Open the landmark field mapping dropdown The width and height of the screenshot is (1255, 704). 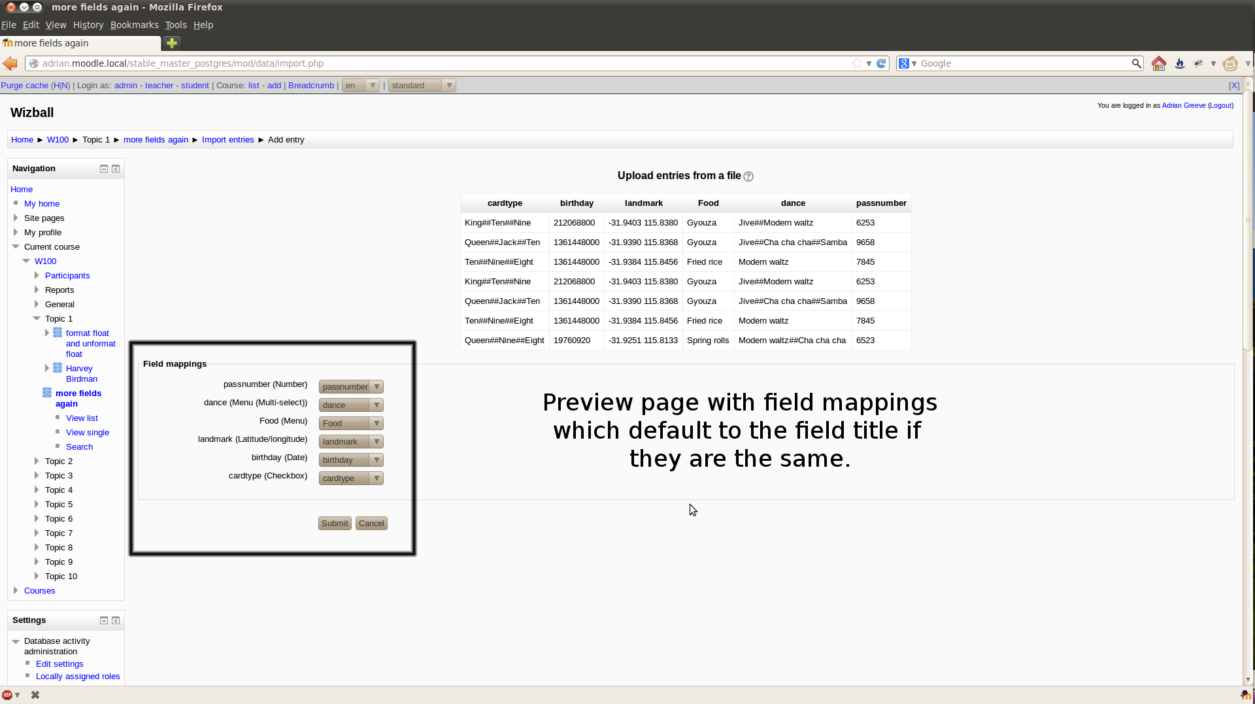click(x=351, y=442)
